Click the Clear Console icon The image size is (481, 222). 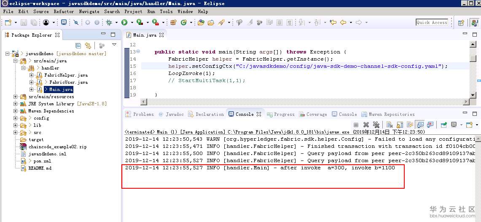[x=390, y=125]
